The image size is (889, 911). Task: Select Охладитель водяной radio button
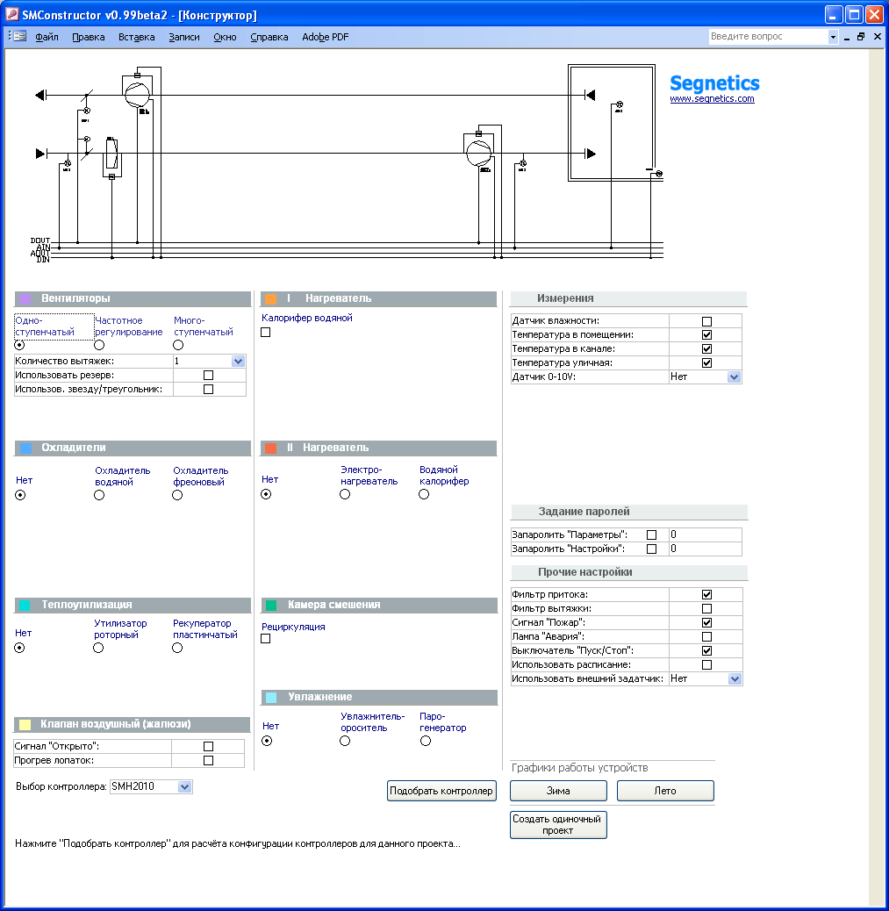click(x=99, y=495)
